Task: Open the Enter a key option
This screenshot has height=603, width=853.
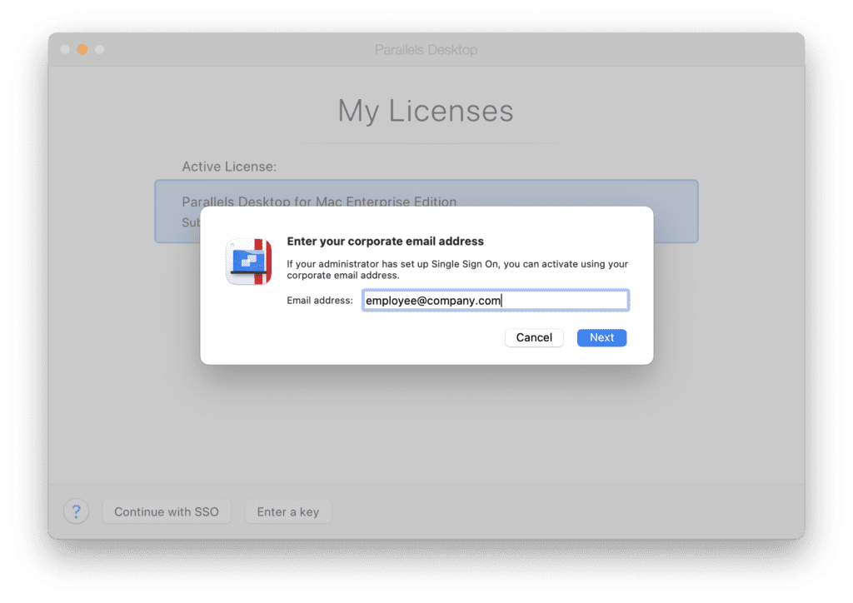Action: [288, 511]
